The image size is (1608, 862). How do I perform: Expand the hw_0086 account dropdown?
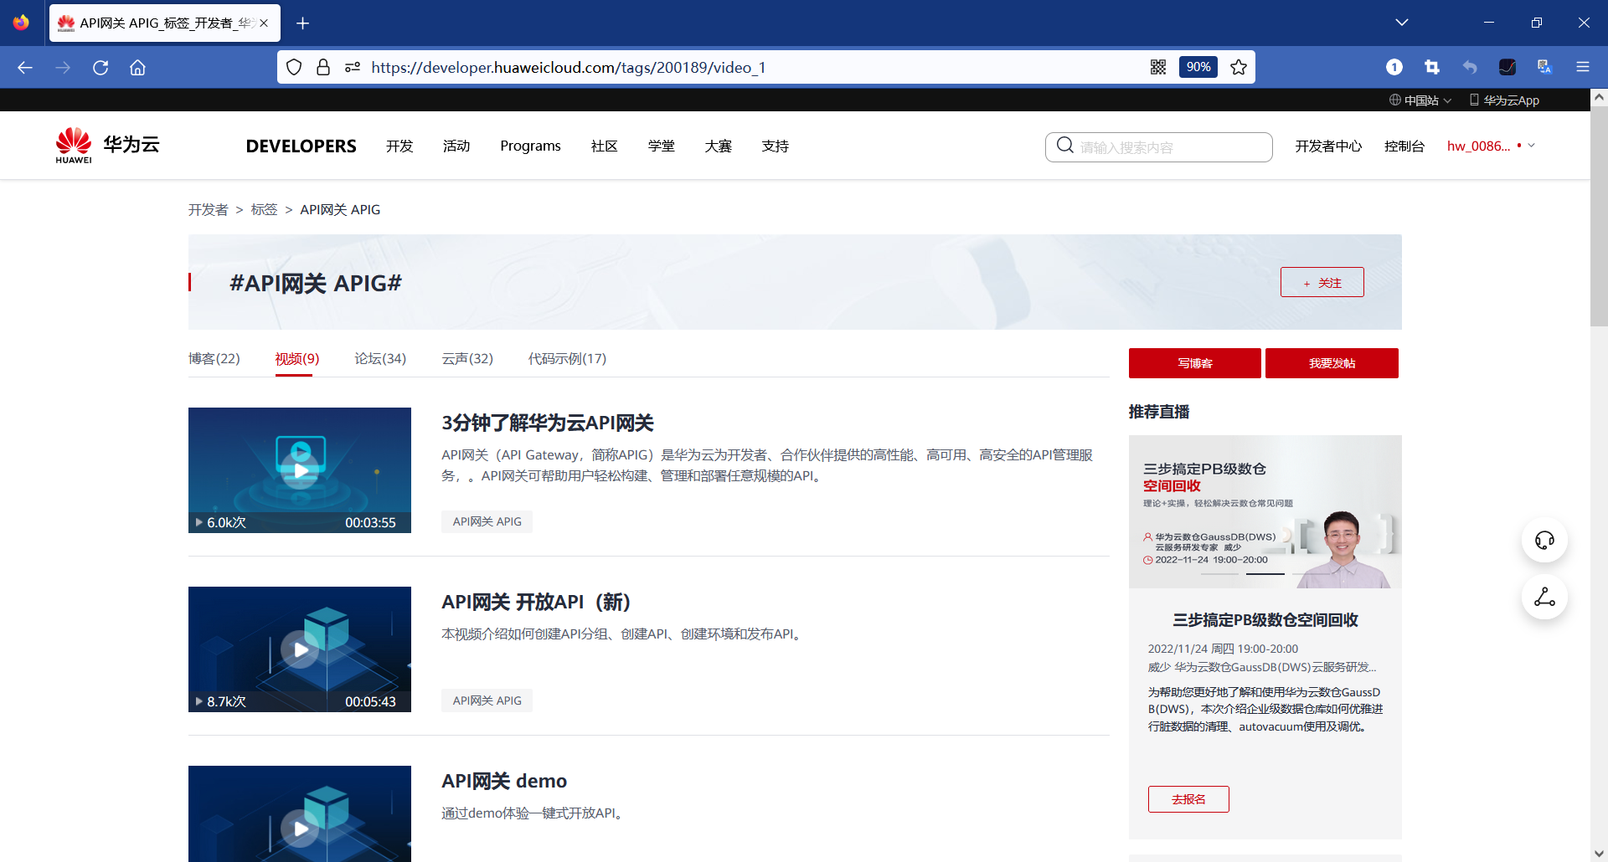click(1530, 146)
